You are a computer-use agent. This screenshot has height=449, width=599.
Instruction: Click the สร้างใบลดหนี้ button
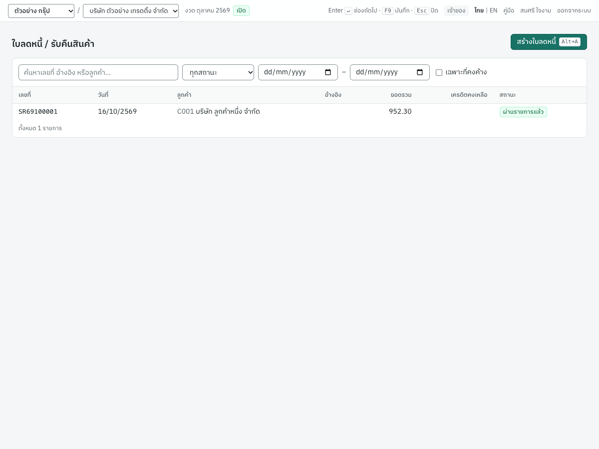[x=549, y=42]
